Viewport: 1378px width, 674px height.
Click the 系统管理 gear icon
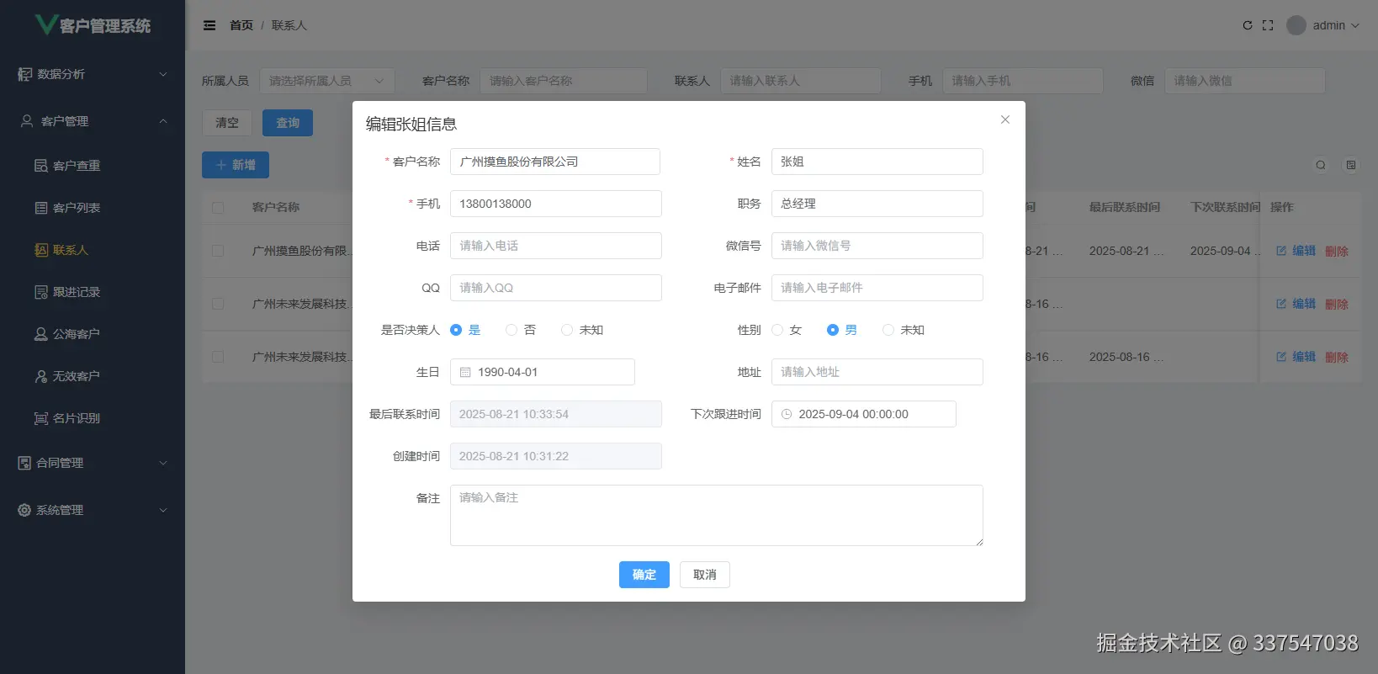tap(24, 510)
